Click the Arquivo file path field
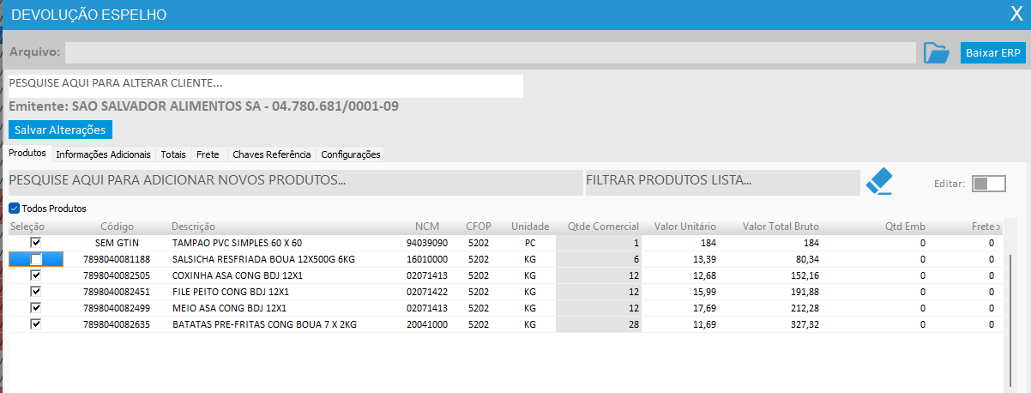 coord(490,53)
